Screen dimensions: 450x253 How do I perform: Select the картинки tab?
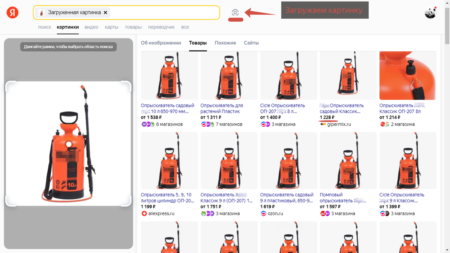(x=68, y=27)
